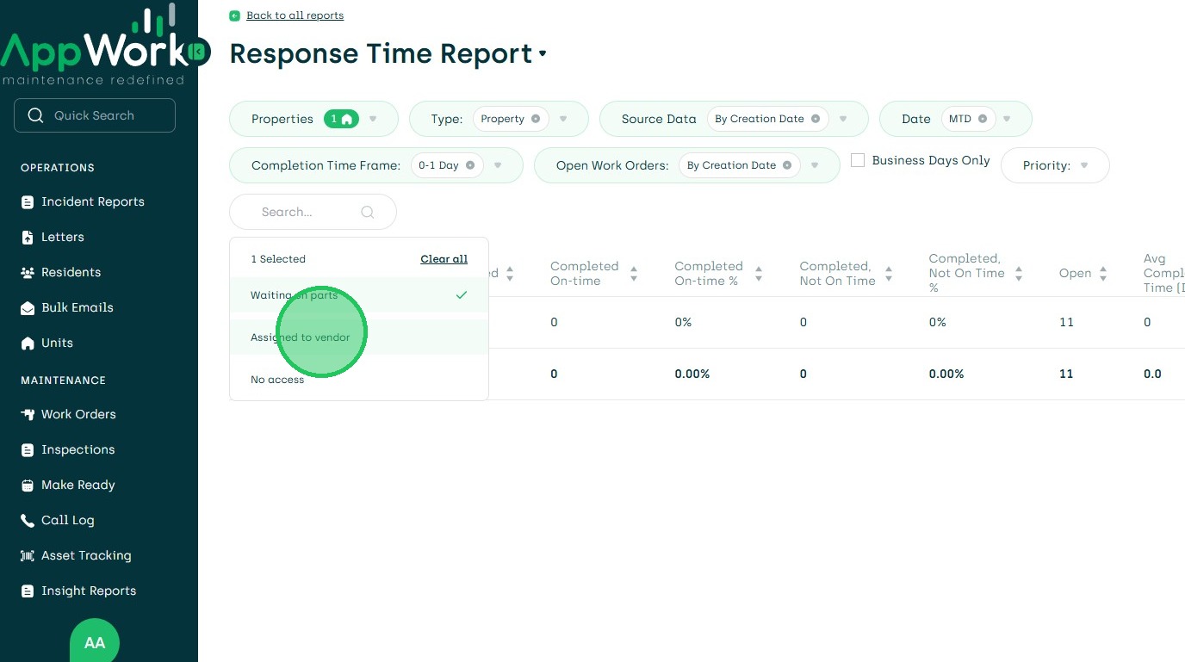Open Incident Reports via its sidebar icon

coord(28,202)
